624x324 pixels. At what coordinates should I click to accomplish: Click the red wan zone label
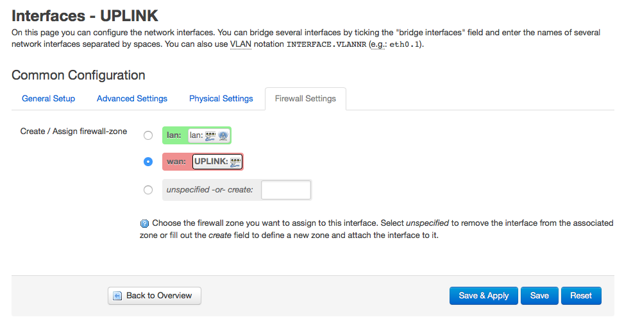(176, 162)
